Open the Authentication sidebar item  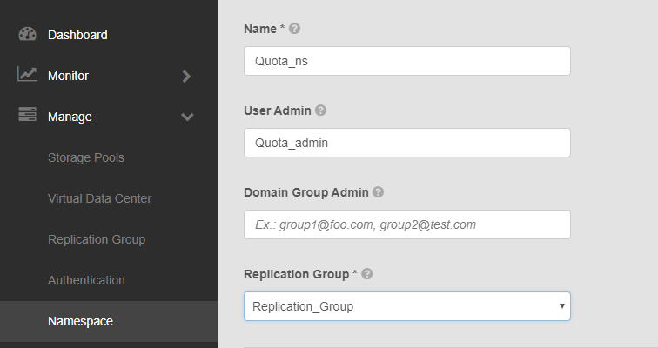[86, 280]
